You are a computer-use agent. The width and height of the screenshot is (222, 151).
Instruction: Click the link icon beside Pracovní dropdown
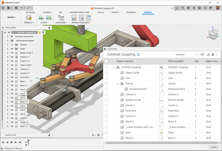tap(202, 55)
